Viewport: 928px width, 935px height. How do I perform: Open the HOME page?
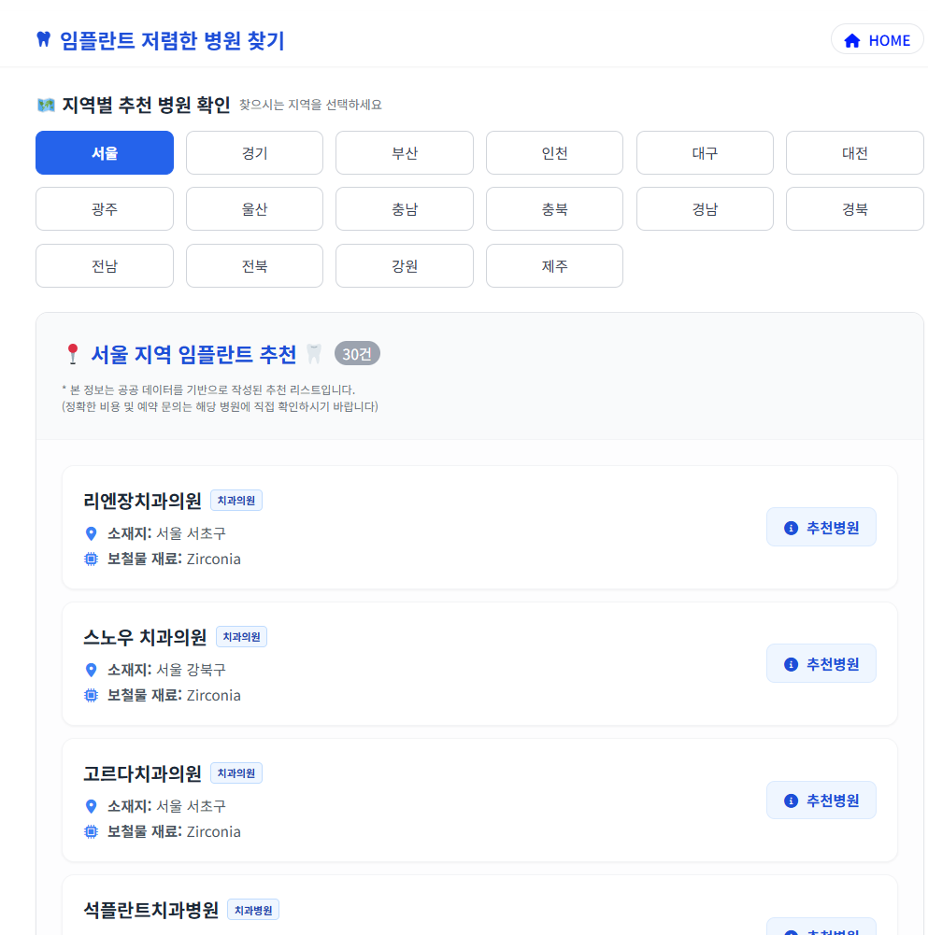point(877,40)
